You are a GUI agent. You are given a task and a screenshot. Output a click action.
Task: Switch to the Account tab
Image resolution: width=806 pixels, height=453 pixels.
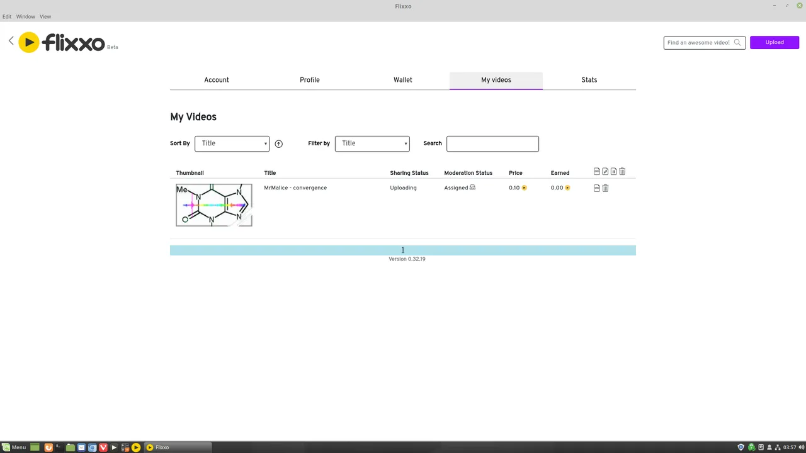tap(217, 80)
